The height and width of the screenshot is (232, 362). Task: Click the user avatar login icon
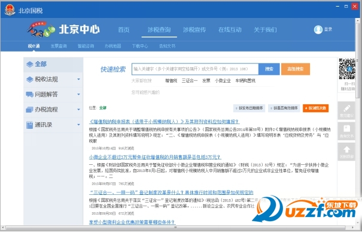pos(318,29)
